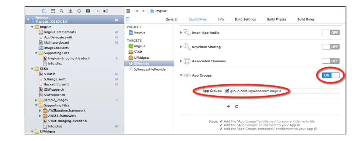Expand Keychain Sharing section
Screen dimensions: 364x141
coord(181,47)
